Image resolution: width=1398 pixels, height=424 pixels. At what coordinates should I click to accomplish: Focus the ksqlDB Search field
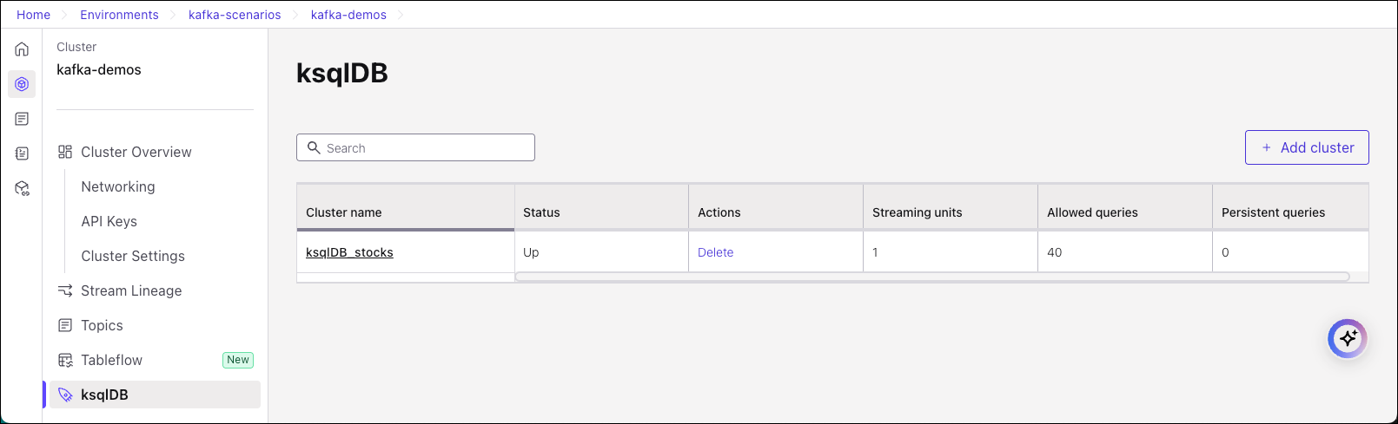pos(426,148)
